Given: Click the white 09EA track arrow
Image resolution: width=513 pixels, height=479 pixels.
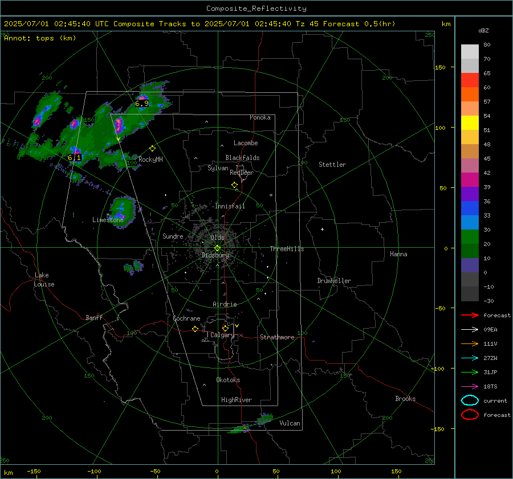Looking at the screenshot, I should pyautogui.click(x=470, y=330).
